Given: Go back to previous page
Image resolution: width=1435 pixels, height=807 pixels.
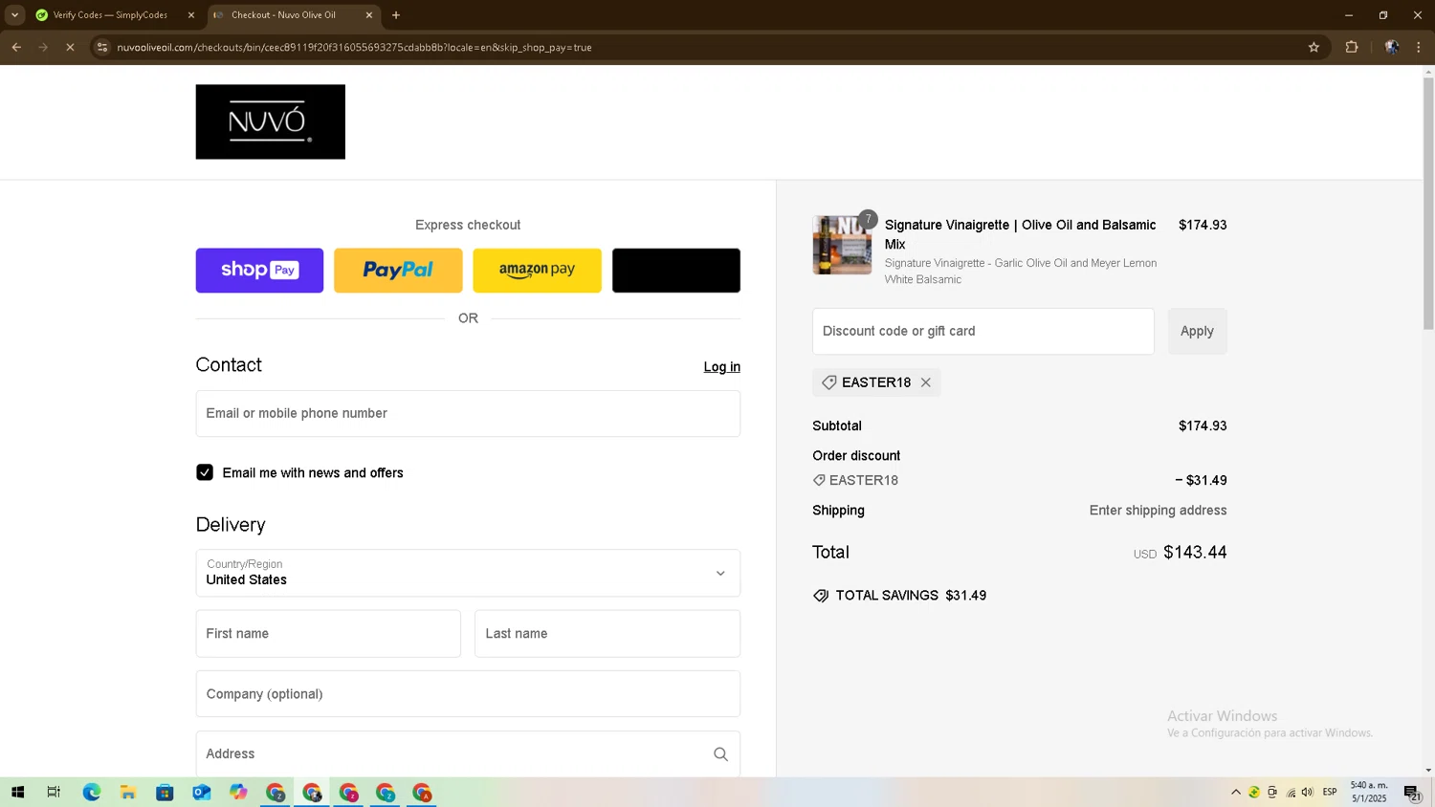Looking at the screenshot, I should [16, 47].
